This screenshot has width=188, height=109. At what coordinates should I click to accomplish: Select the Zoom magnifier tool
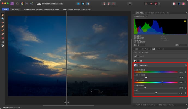tap(3, 19)
